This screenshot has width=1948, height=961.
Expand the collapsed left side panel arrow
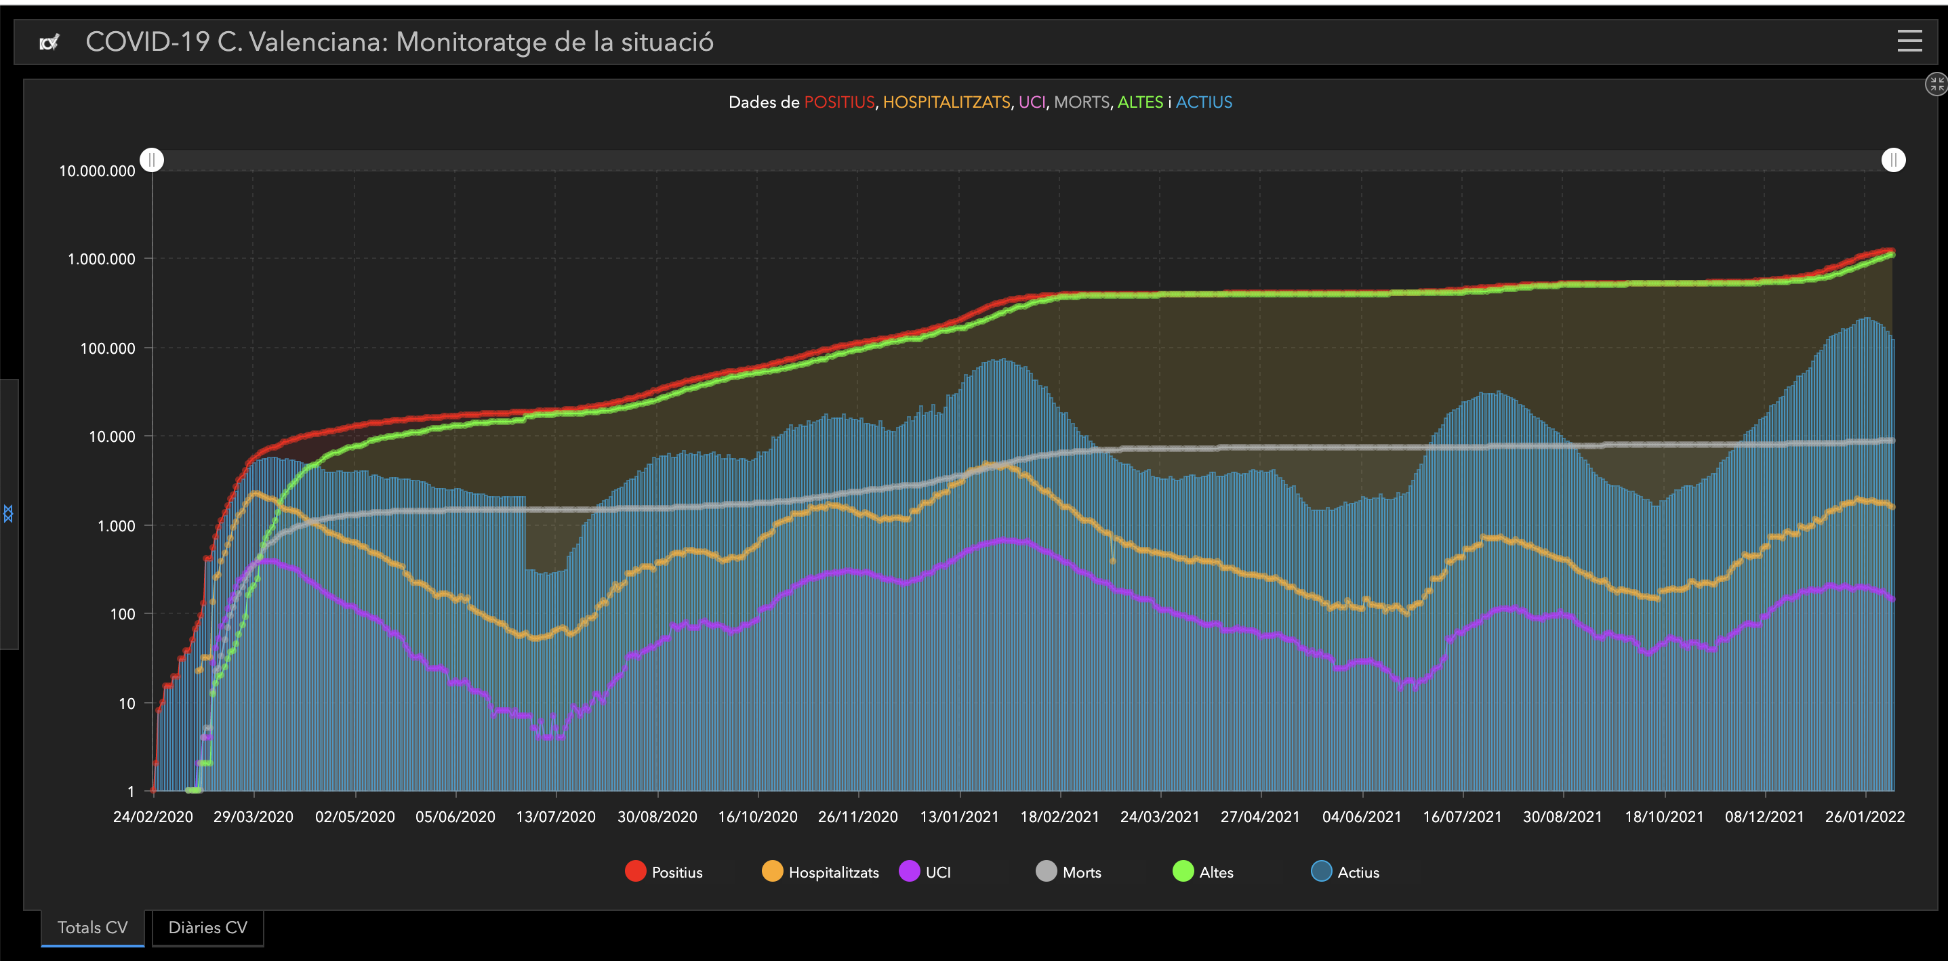[x=8, y=514]
